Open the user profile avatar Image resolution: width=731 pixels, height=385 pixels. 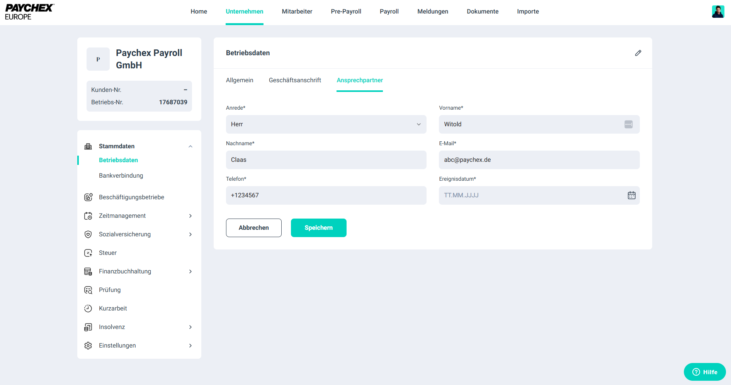718,12
